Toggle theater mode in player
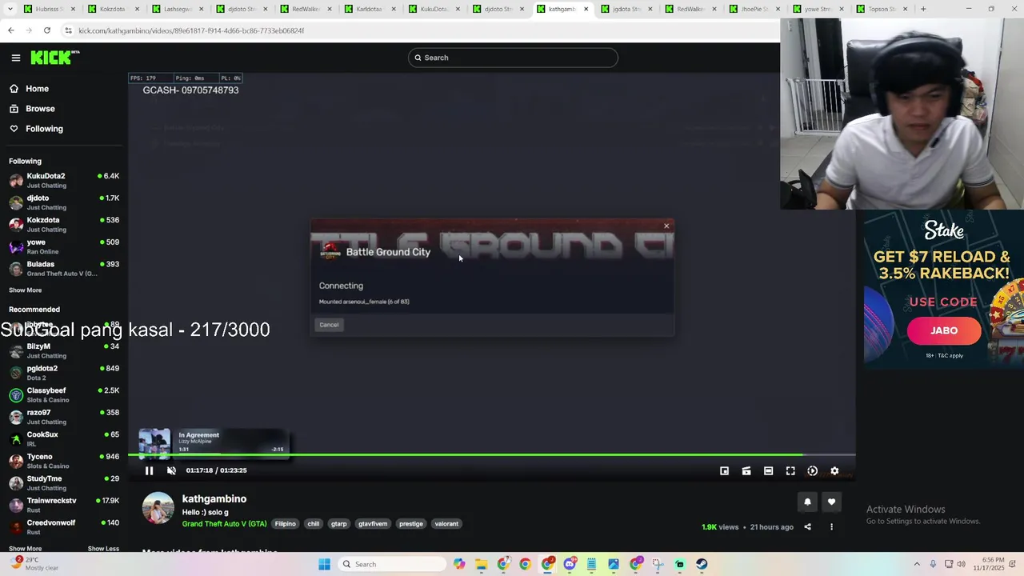Image resolution: width=1024 pixels, height=576 pixels. point(768,471)
